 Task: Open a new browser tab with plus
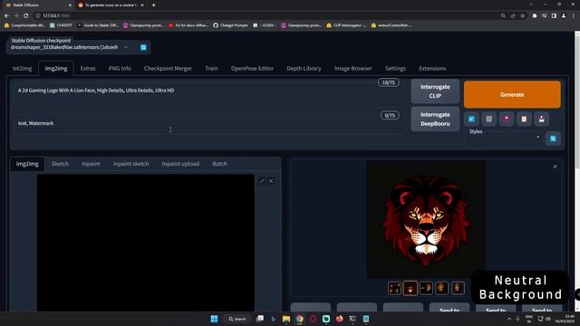coord(153,5)
